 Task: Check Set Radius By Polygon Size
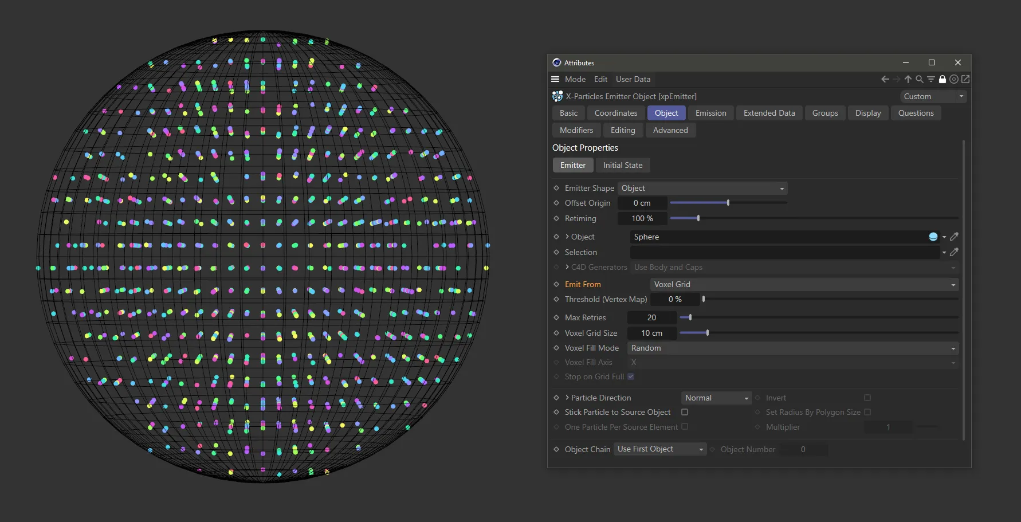(x=868, y=412)
